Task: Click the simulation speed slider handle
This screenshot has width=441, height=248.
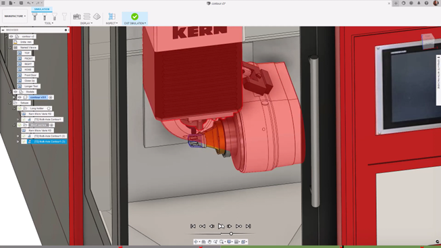Action: [231, 234]
